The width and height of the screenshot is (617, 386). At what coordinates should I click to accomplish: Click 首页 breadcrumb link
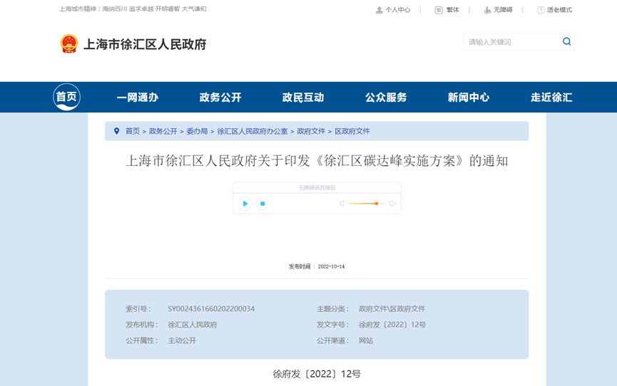(x=133, y=131)
